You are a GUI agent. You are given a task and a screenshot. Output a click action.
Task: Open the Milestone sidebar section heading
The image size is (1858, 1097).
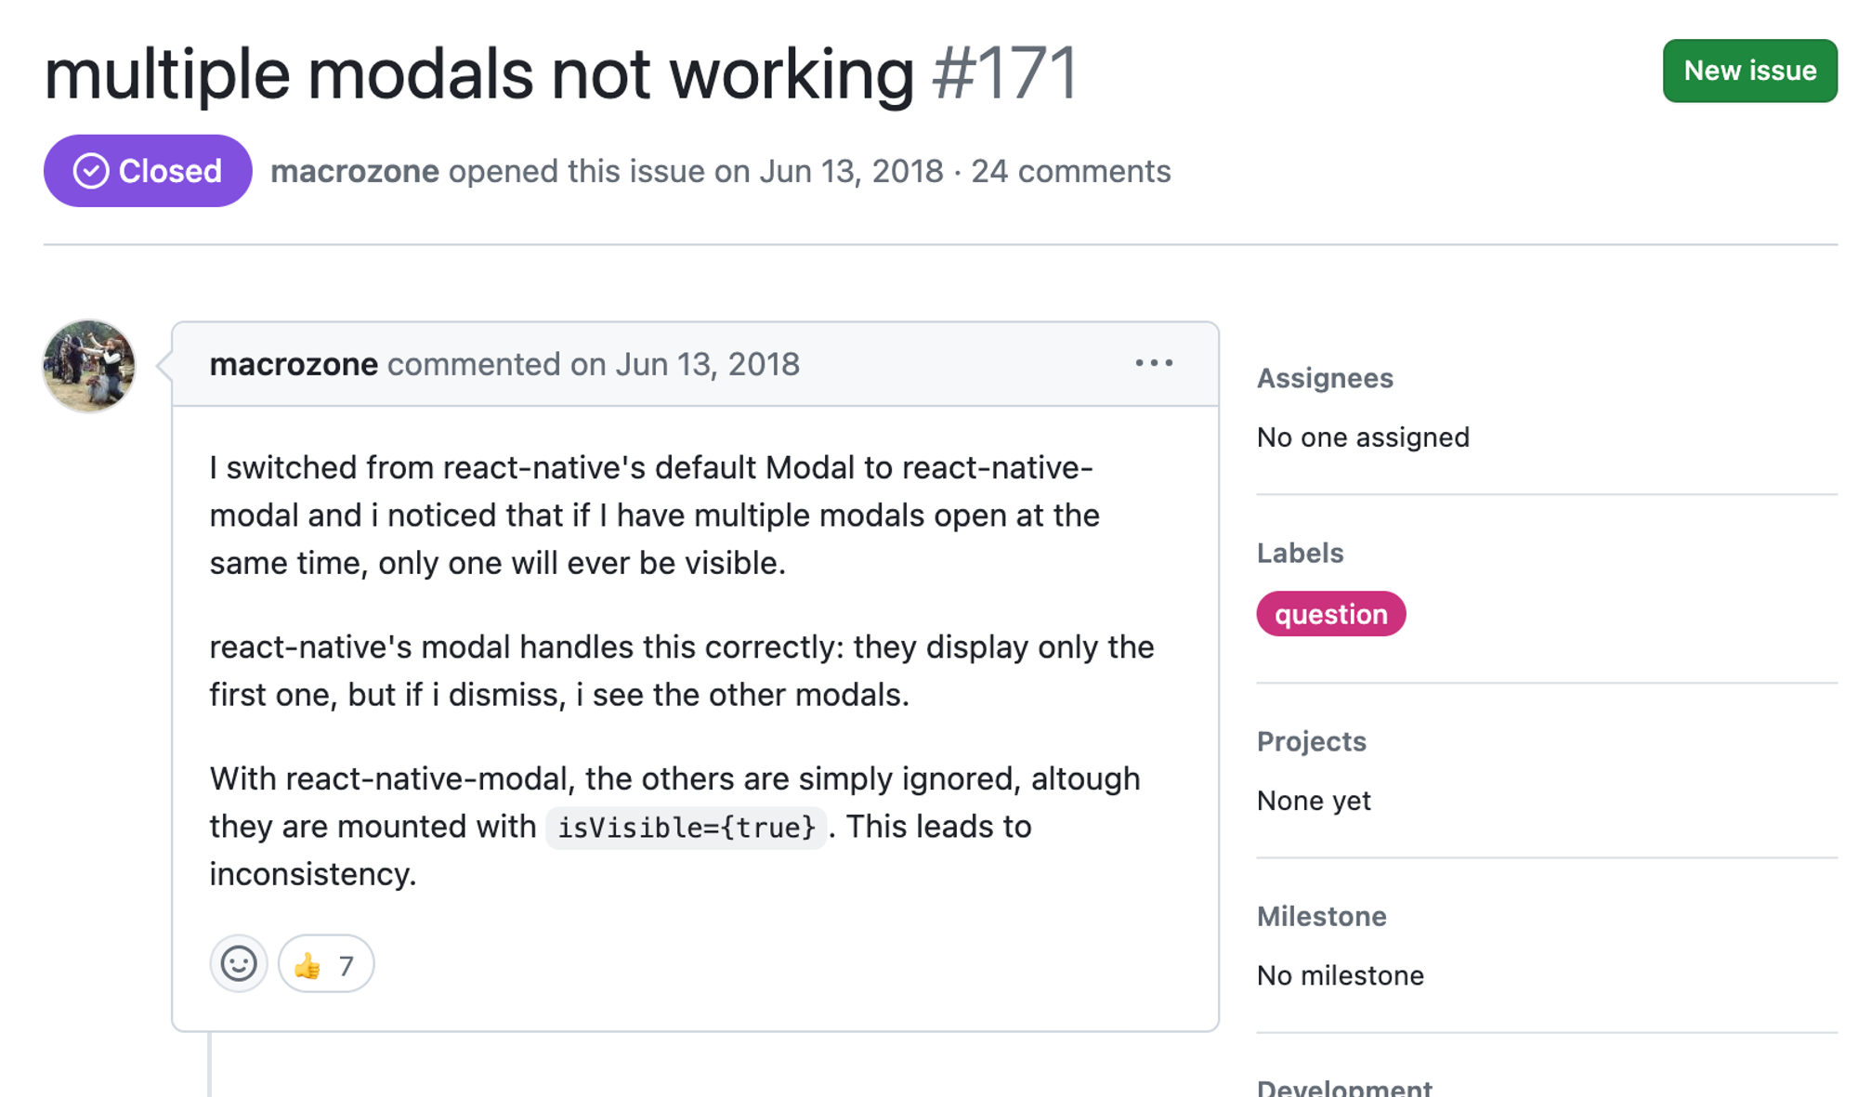[x=1321, y=916]
